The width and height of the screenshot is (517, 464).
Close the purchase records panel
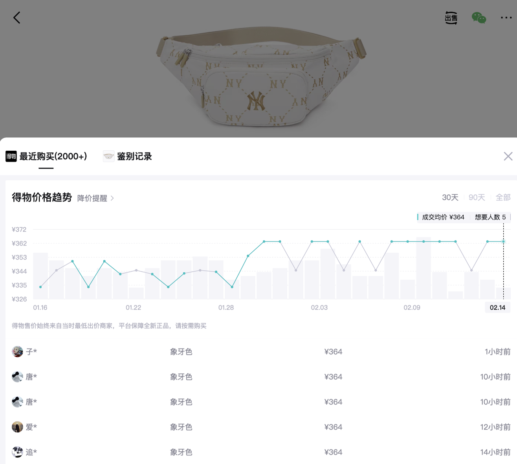pyautogui.click(x=508, y=156)
